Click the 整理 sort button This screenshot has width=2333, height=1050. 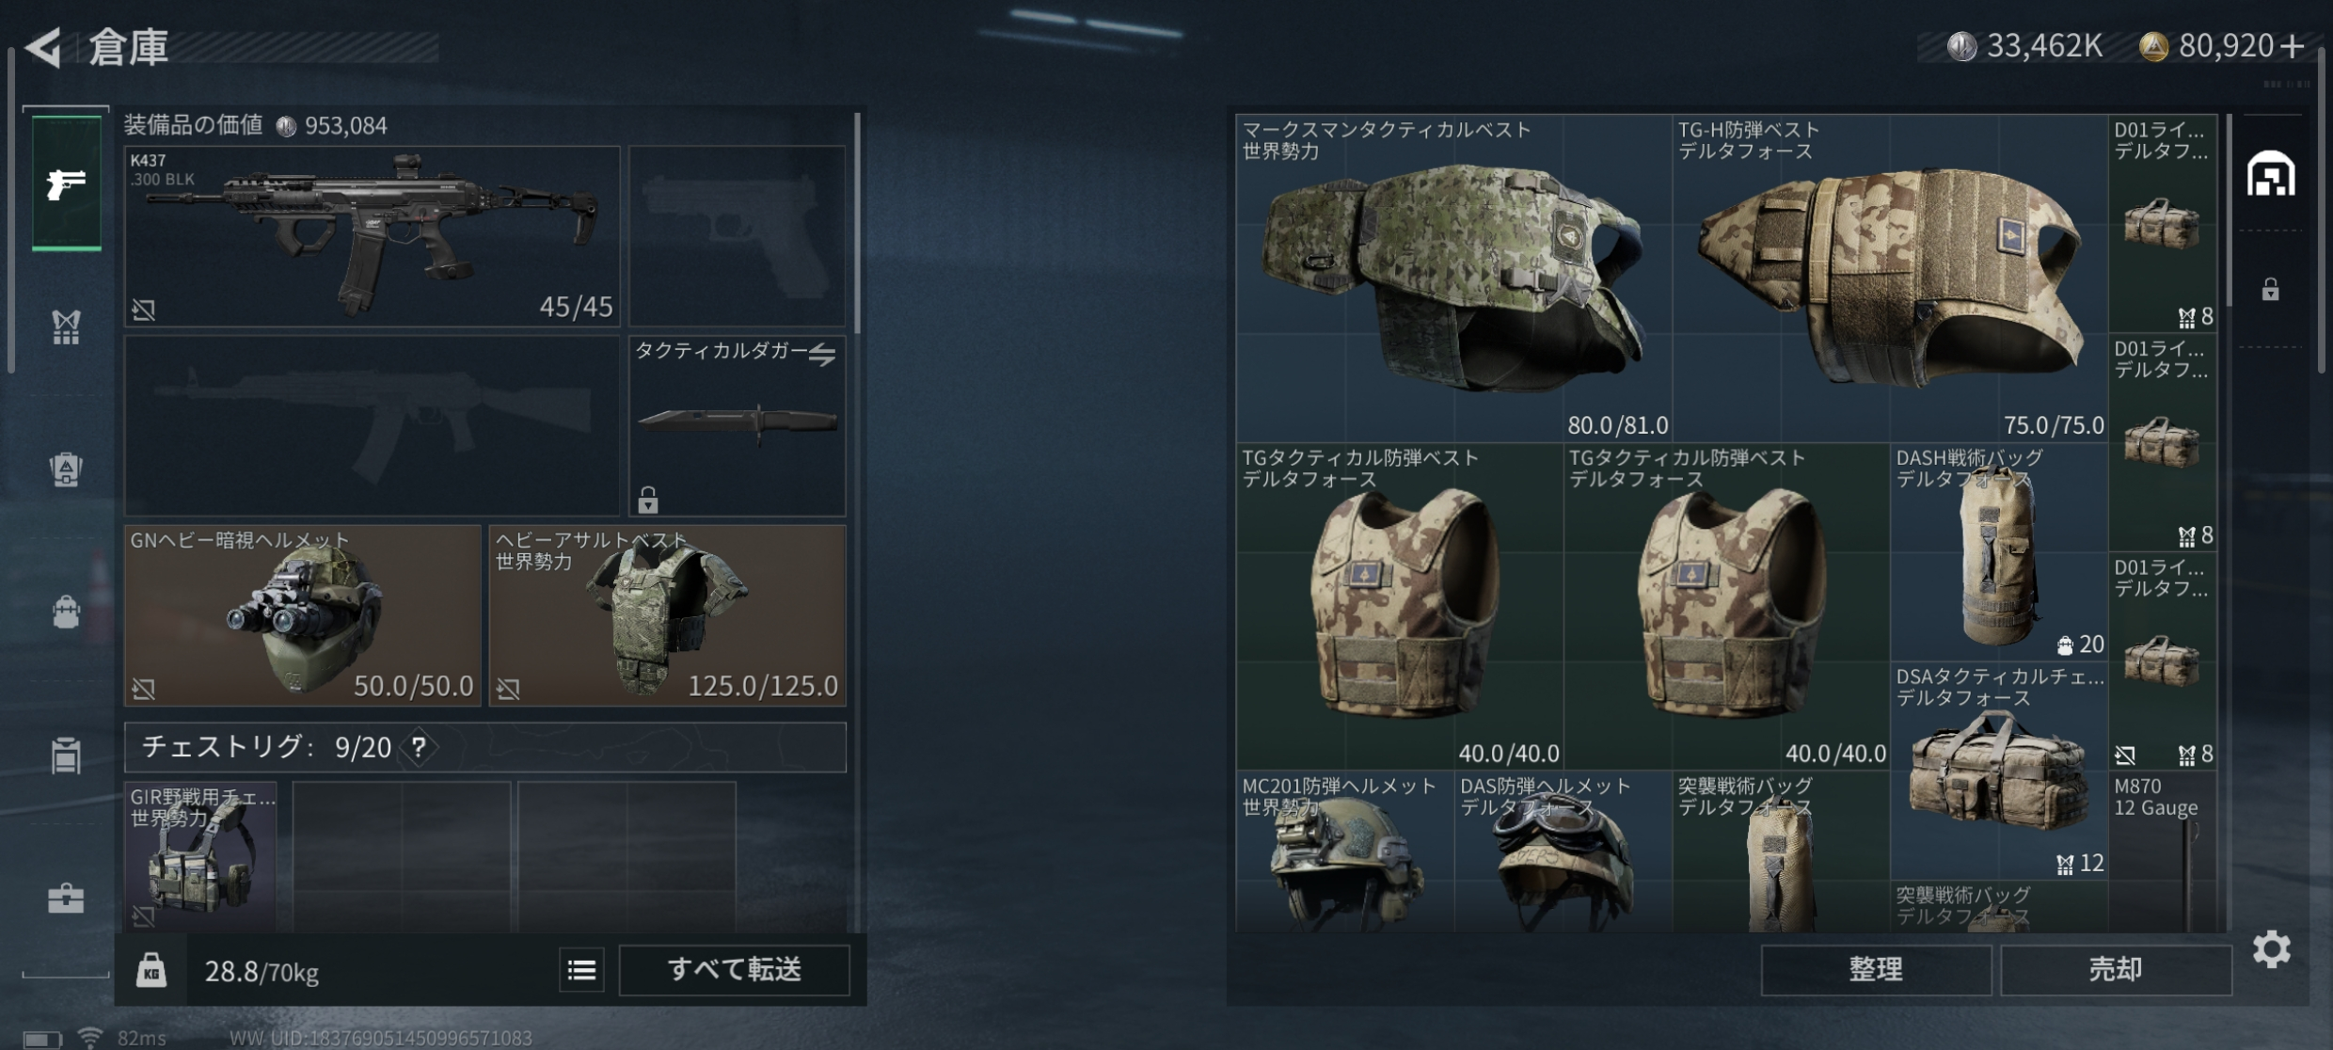coord(1876,969)
